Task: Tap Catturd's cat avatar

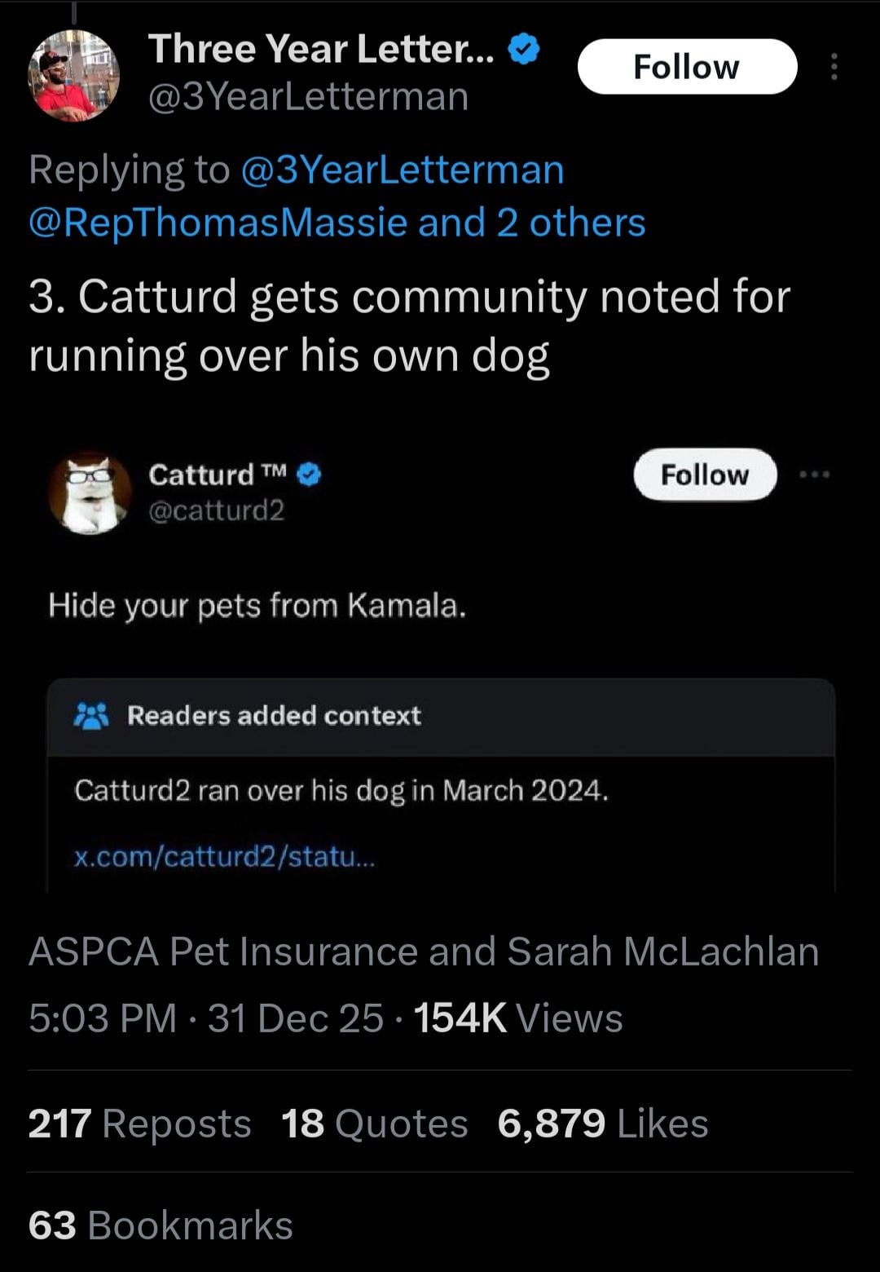Action: click(x=90, y=492)
